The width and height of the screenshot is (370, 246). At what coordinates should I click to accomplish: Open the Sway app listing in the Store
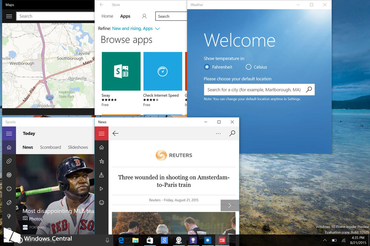tap(121, 71)
